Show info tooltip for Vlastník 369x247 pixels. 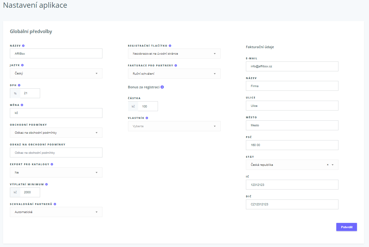tap(147, 118)
